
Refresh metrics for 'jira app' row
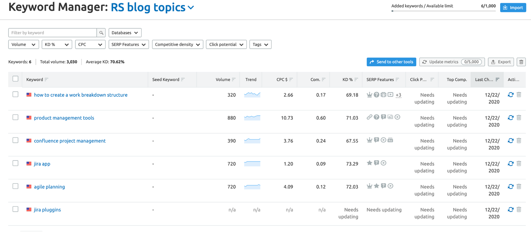tap(511, 163)
